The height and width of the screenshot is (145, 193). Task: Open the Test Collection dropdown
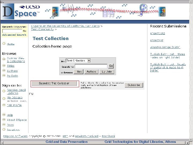[x=78, y=60]
